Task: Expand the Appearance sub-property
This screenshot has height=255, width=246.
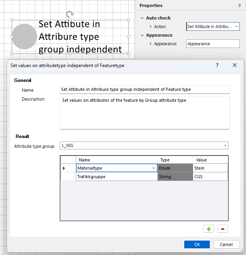Action: (x=150, y=44)
